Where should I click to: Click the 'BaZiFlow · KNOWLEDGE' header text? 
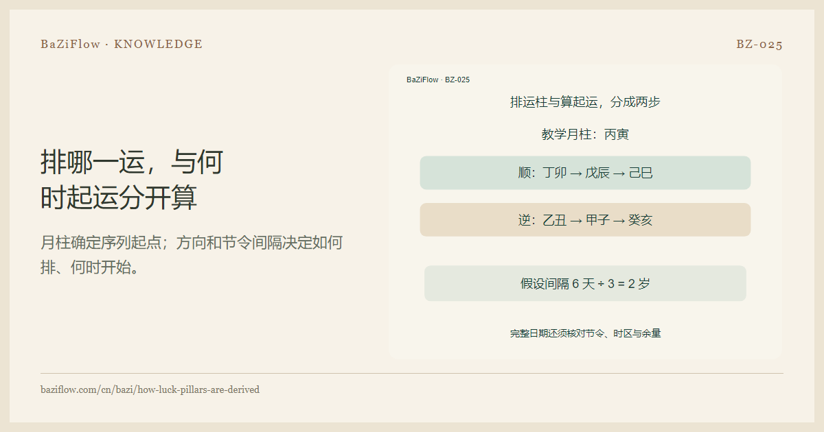122,45
